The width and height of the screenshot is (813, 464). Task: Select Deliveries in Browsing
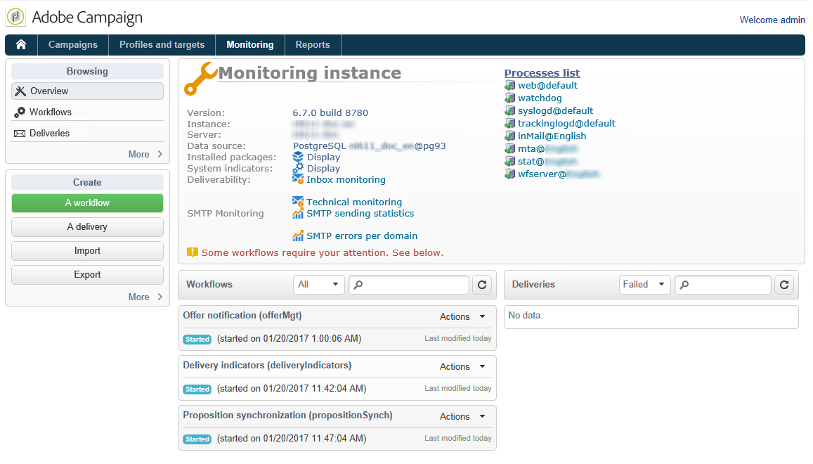pos(87,134)
